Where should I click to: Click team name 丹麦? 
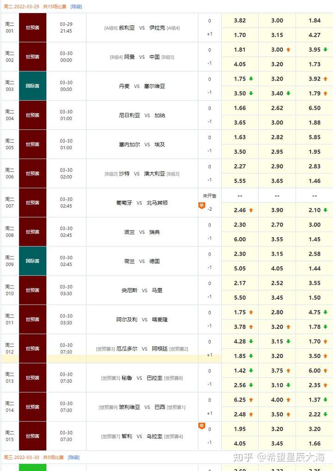pyautogui.click(x=124, y=86)
